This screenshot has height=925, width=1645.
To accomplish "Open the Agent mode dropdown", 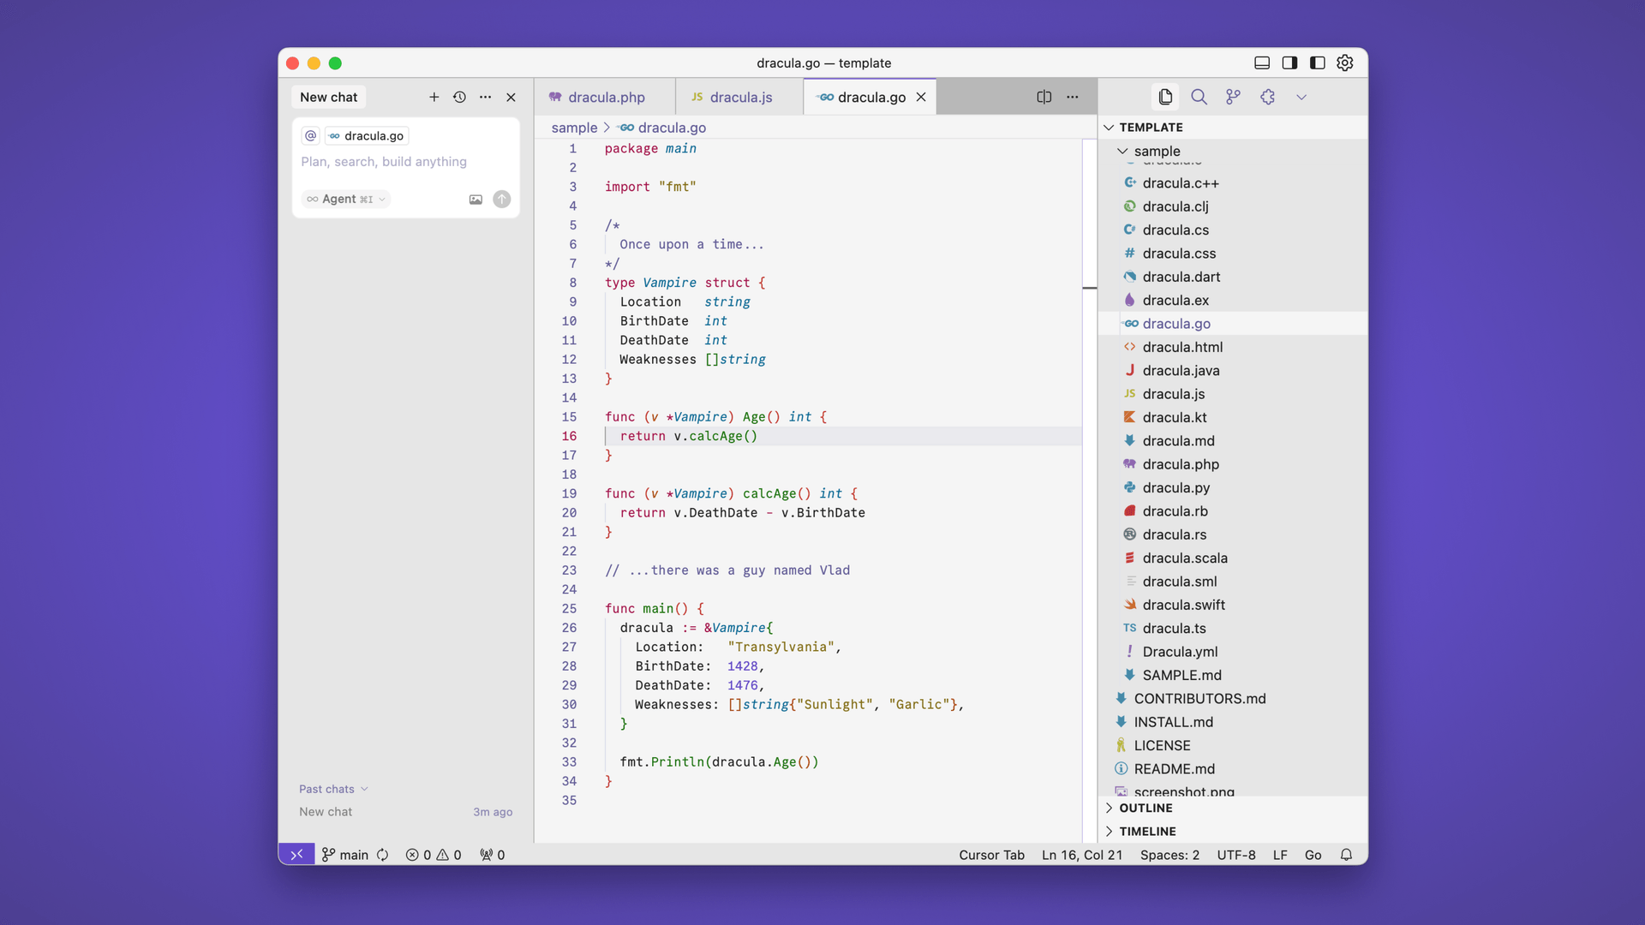I will tap(346, 199).
